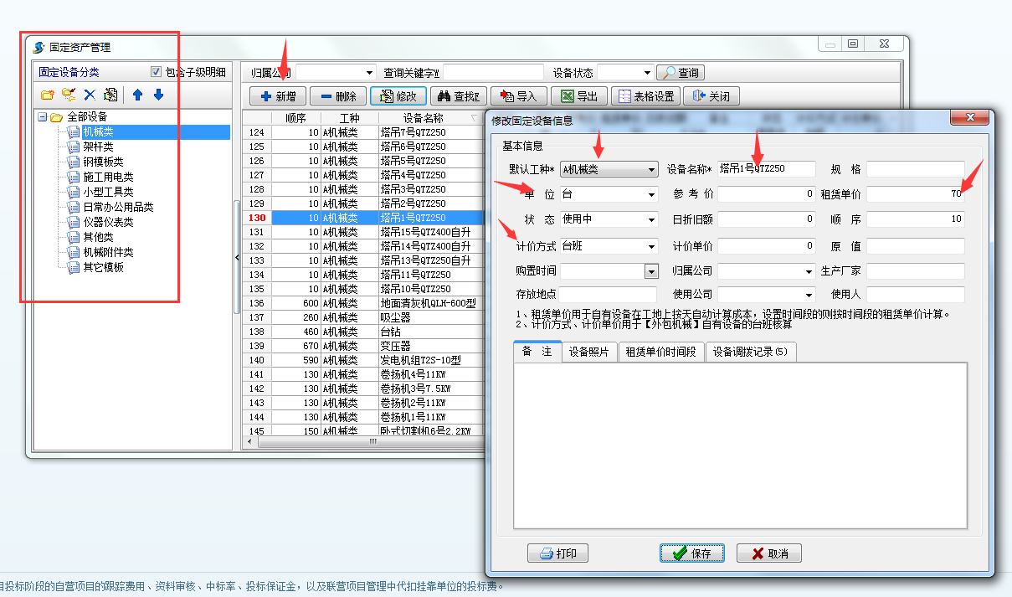Click the 导出 export to Excel icon
Image resolution: width=1012 pixels, height=597 pixels.
click(x=579, y=95)
